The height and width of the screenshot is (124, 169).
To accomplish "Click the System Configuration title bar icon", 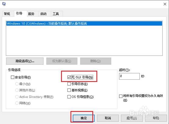I will pos(4,4).
